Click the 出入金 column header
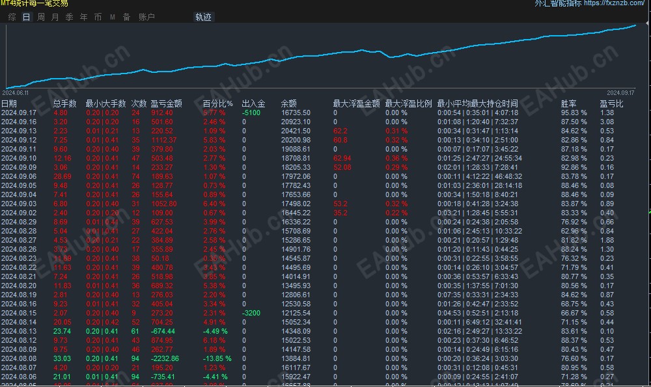Image resolution: width=651 pixels, height=387 pixels. coord(253,103)
